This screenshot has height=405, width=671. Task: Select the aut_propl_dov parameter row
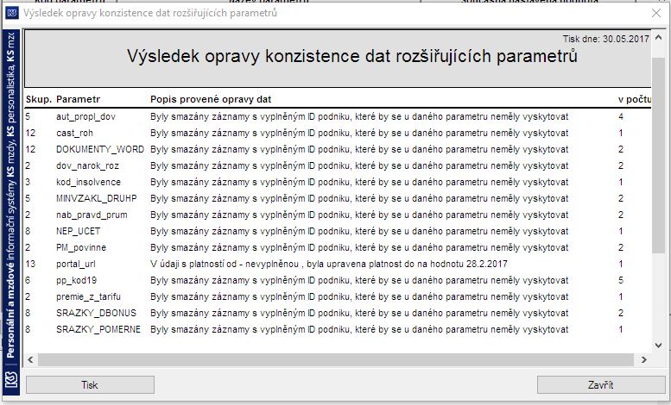tap(338, 116)
